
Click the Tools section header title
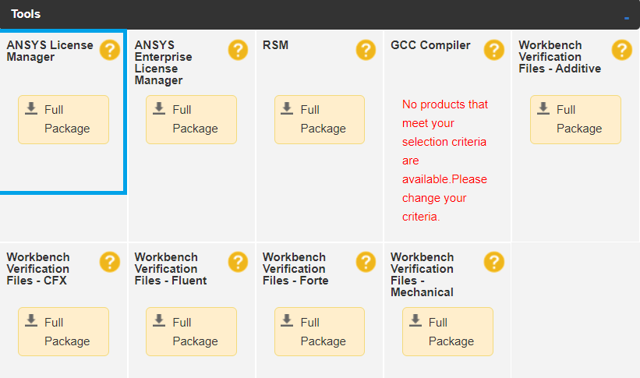[26, 14]
